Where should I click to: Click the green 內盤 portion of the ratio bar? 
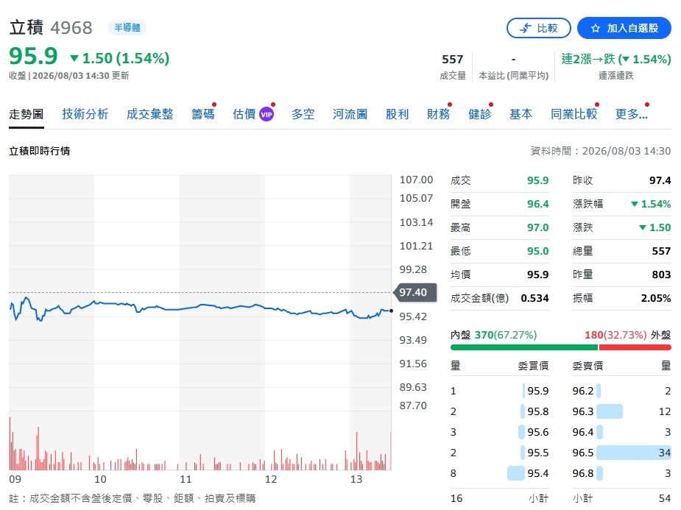tap(524, 347)
